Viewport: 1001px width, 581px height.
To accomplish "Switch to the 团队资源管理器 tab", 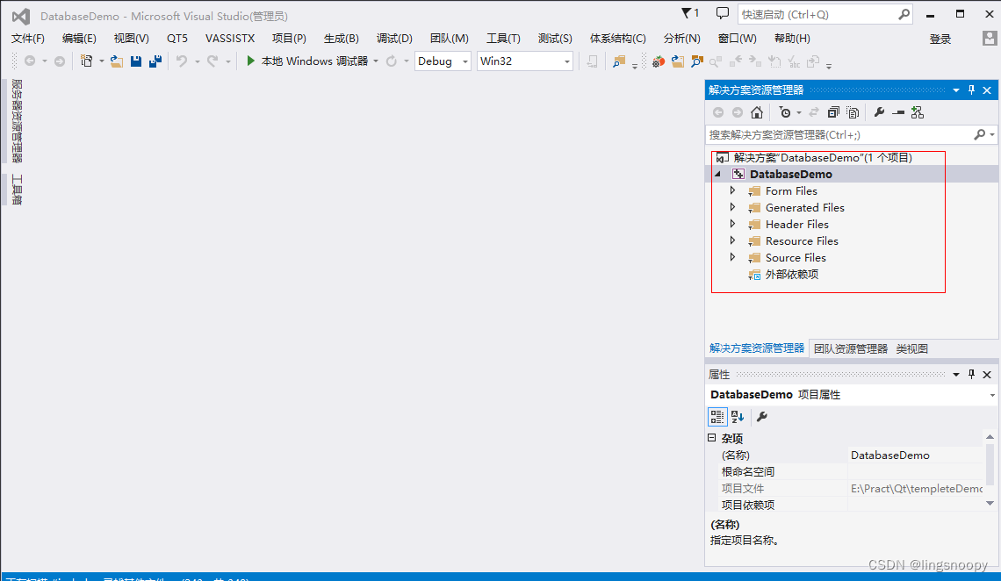I will point(850,348).
